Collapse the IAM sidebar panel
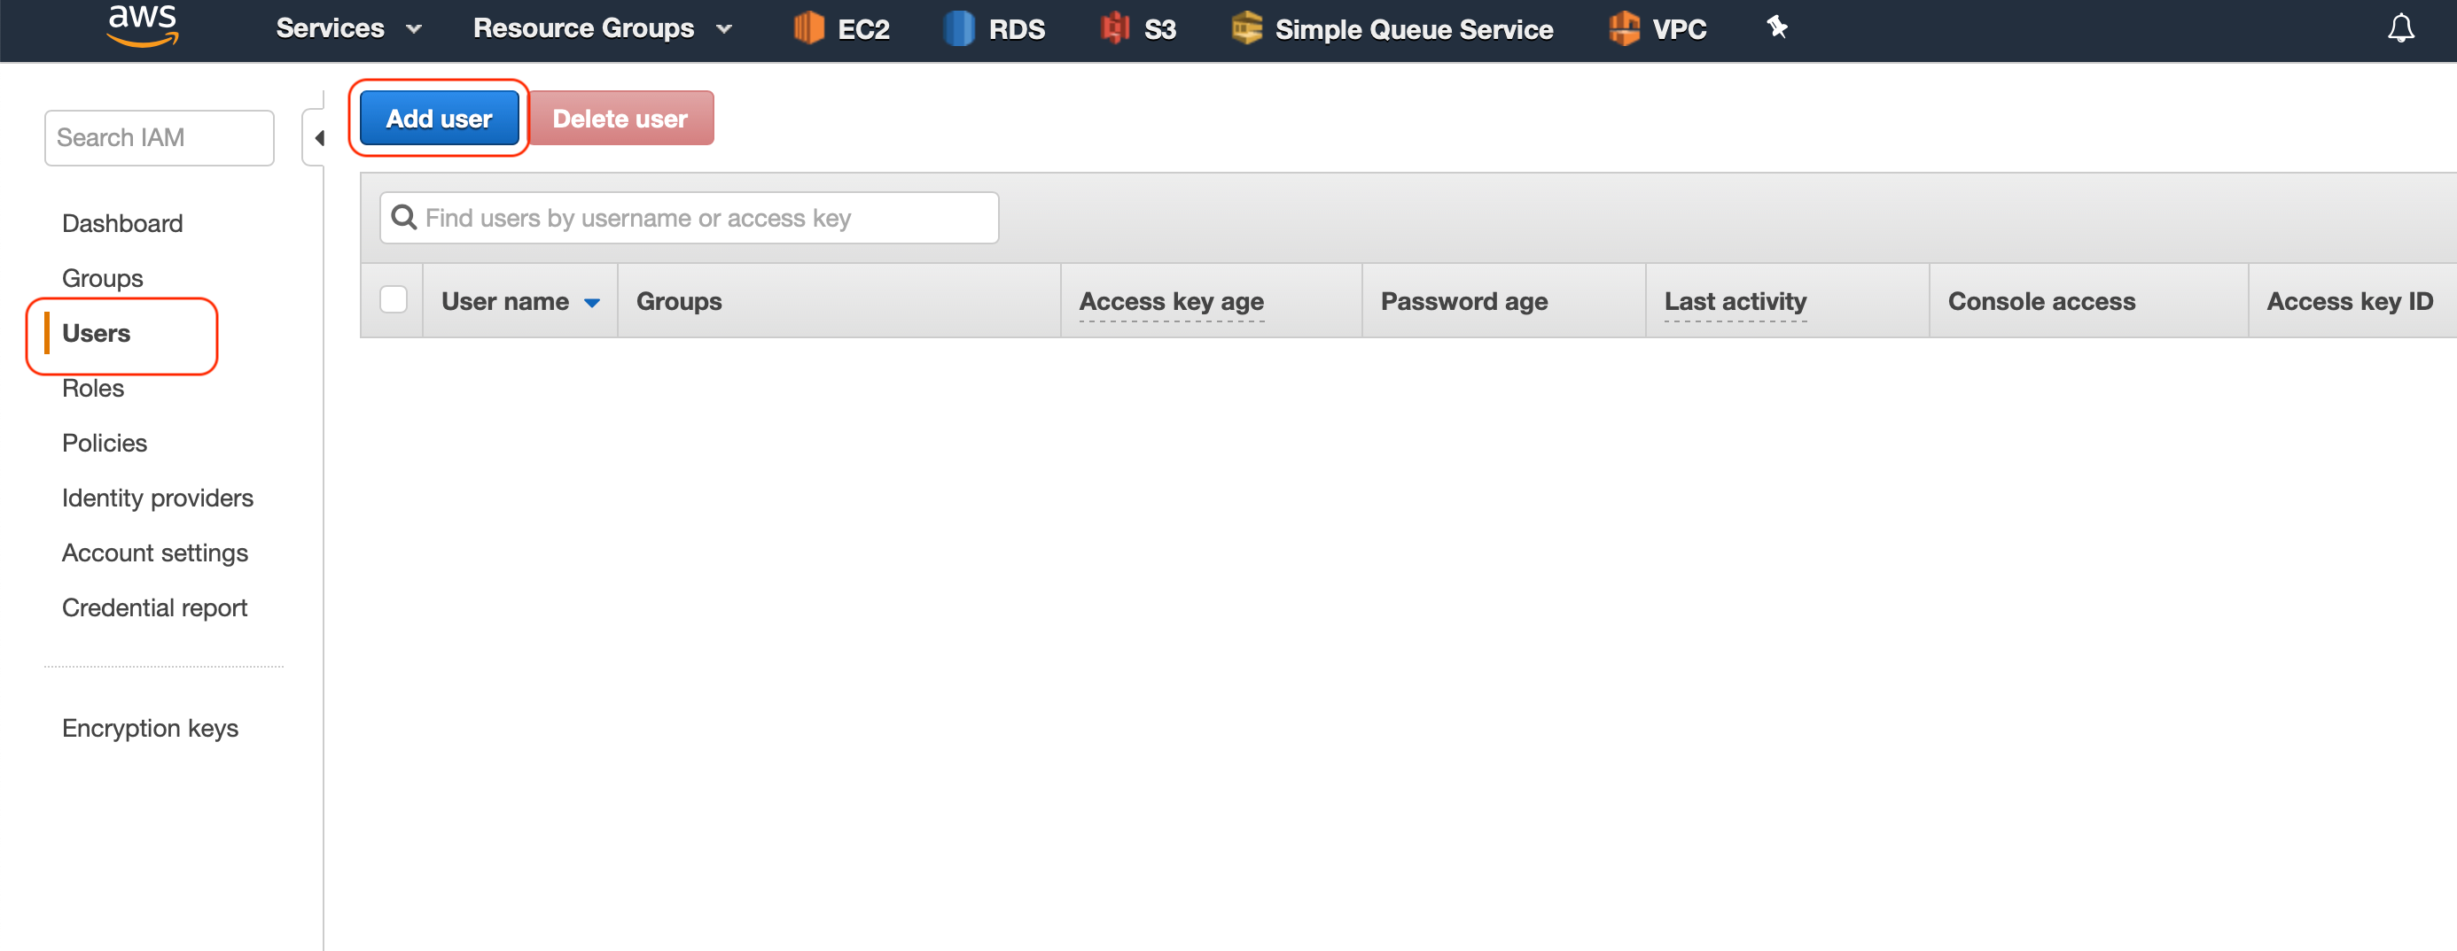This screenshot has width=2457, height=951. [x=318, y=136]
